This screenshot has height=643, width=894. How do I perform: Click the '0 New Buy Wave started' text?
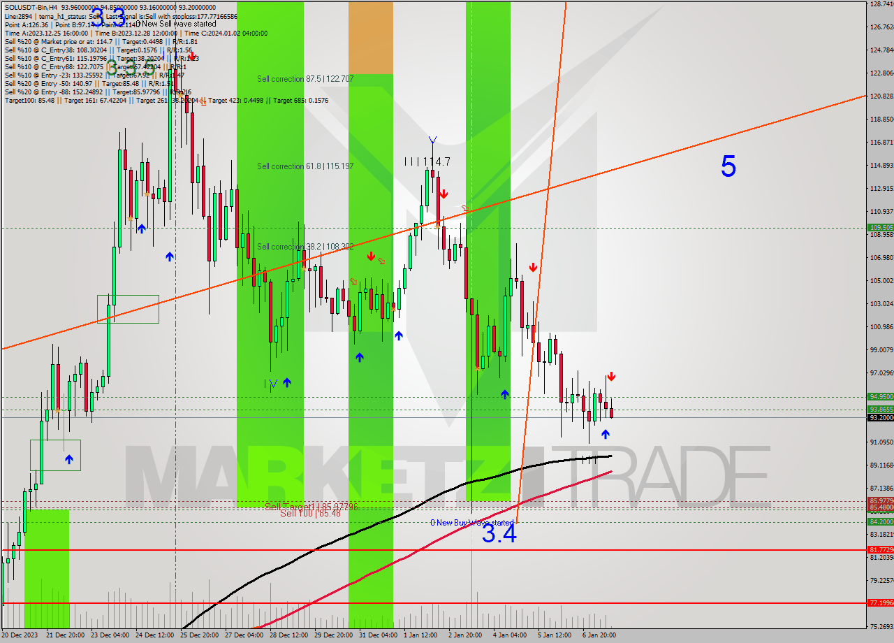tap(471, 523)
